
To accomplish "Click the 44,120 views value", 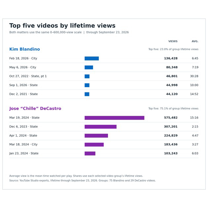I will pos(172,94).
